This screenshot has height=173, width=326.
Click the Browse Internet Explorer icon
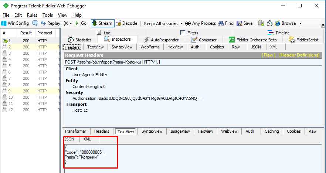[x=278, y=23]
